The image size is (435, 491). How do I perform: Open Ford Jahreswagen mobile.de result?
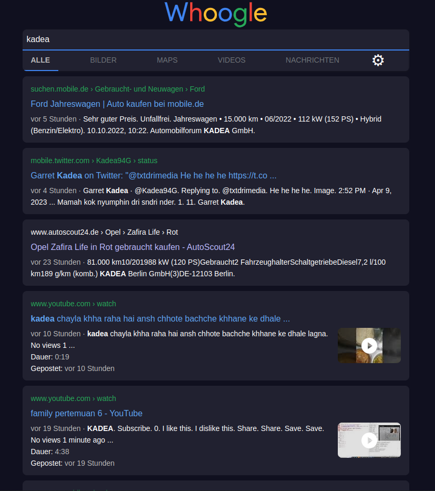[x=117, y=104]
